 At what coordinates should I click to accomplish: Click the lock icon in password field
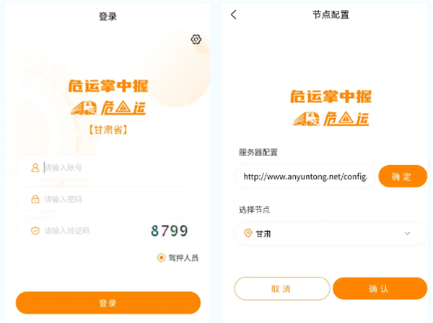[x=35, y=199]
